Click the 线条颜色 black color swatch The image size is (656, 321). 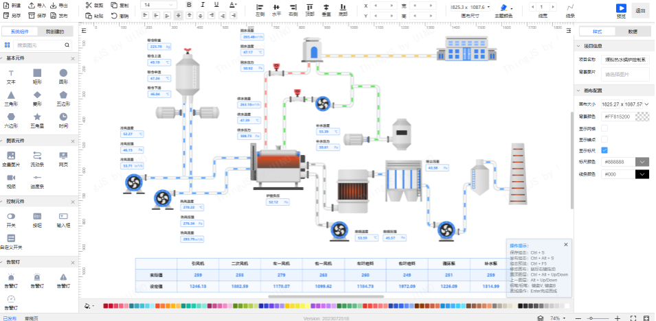[642, 174]
